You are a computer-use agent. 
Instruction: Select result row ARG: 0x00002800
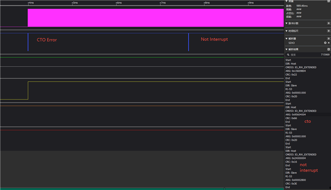click(295, 180)
